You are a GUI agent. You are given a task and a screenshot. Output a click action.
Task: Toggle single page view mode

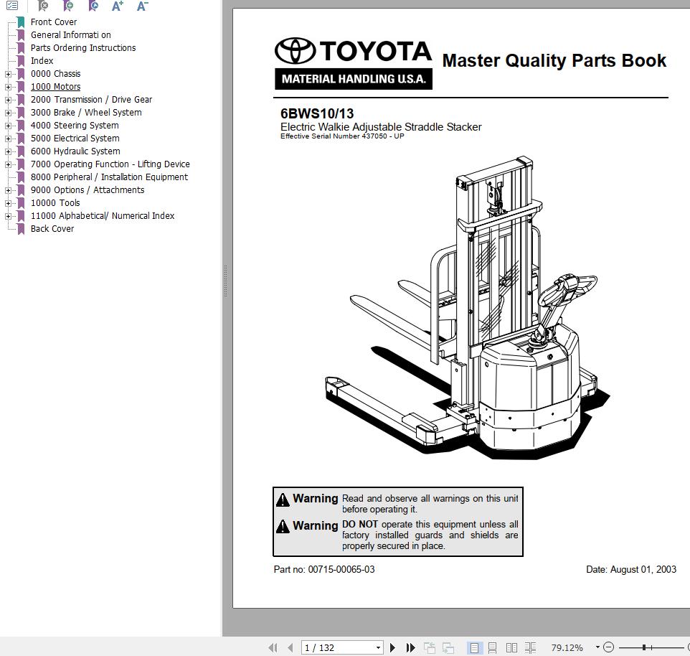(476, 647)
